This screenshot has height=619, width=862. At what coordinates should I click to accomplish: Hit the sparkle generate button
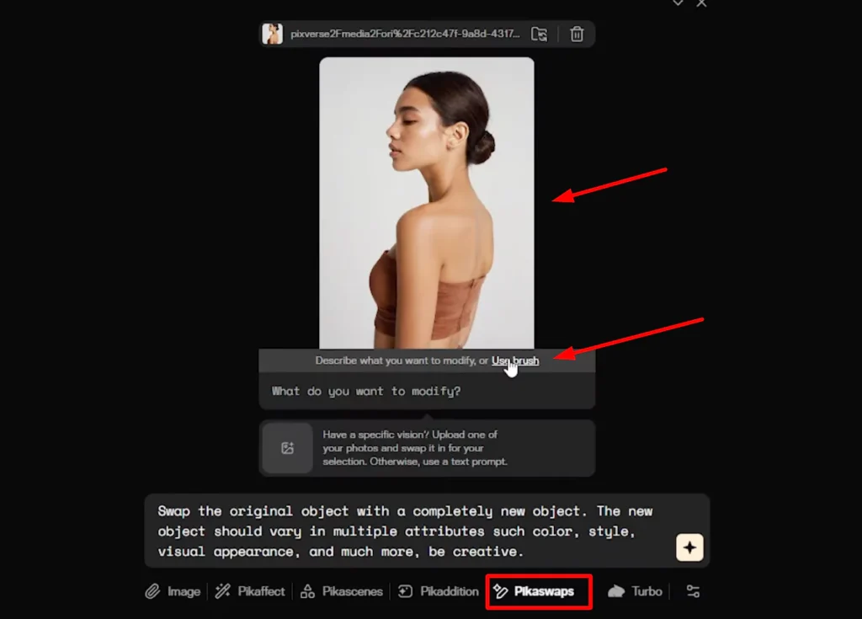[x=690, y=547]
